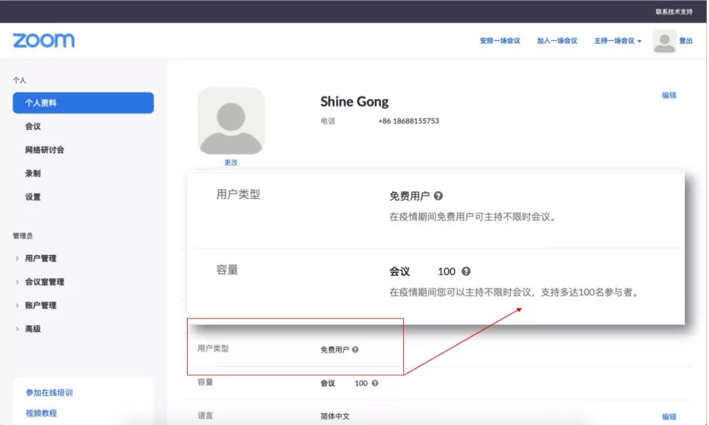709x425 pixels.
Task: Open 网络研讨会 in sidebar
Action: tap(45, 150)
